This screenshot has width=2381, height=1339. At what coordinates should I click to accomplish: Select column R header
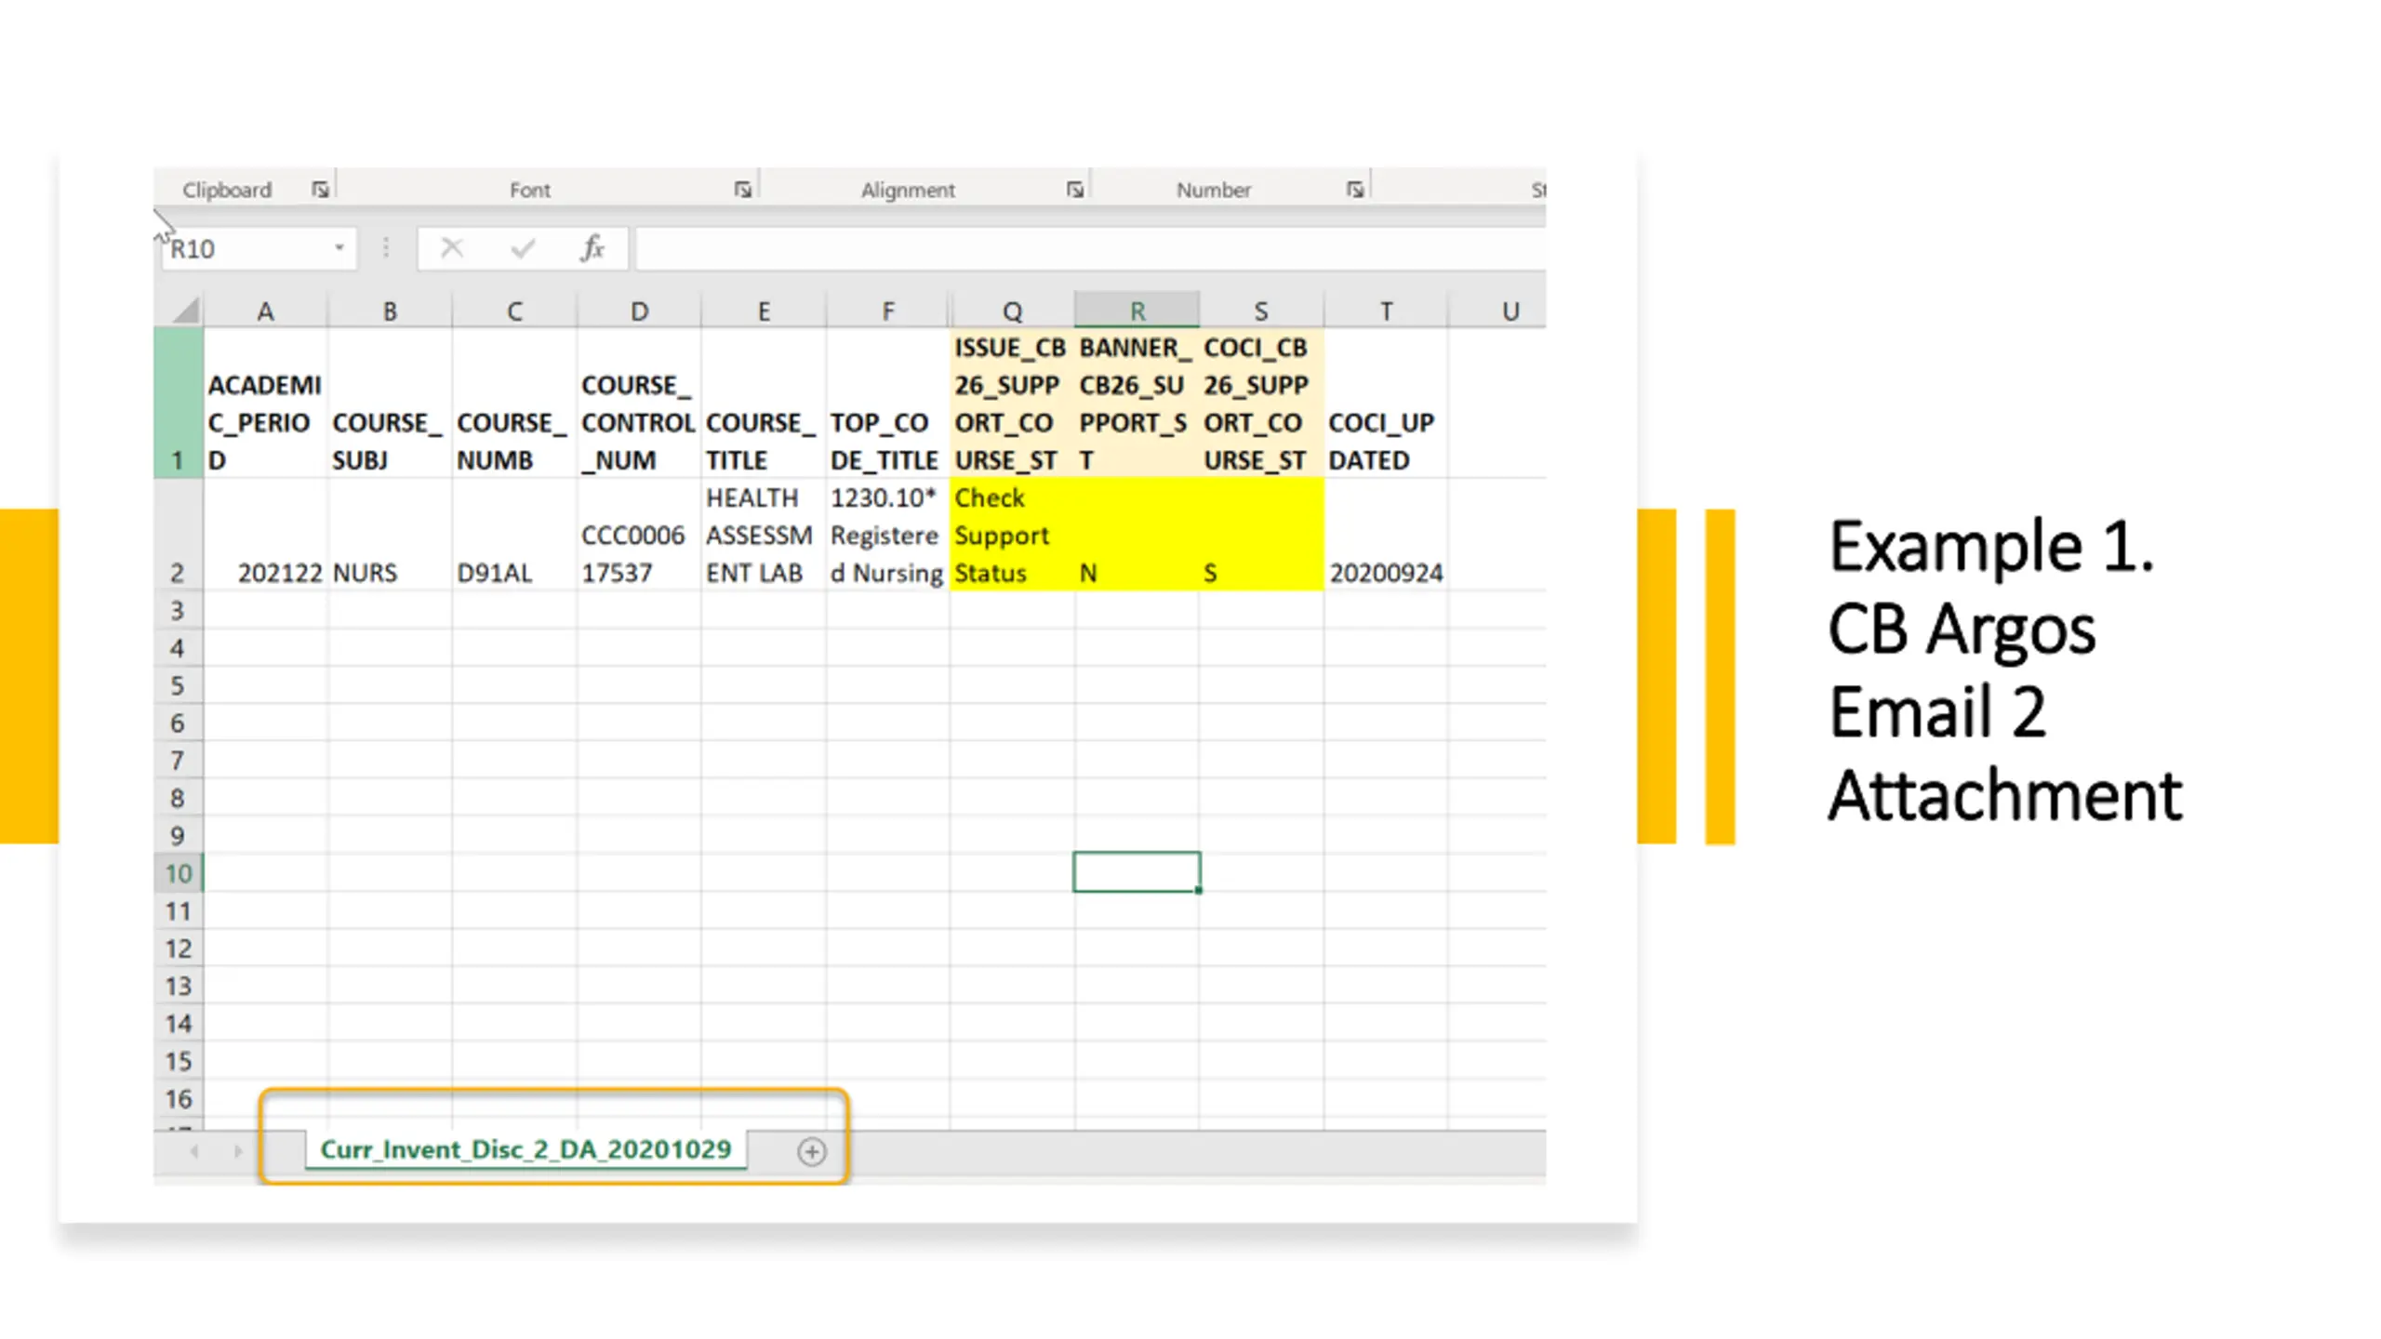click(1137, 311)
